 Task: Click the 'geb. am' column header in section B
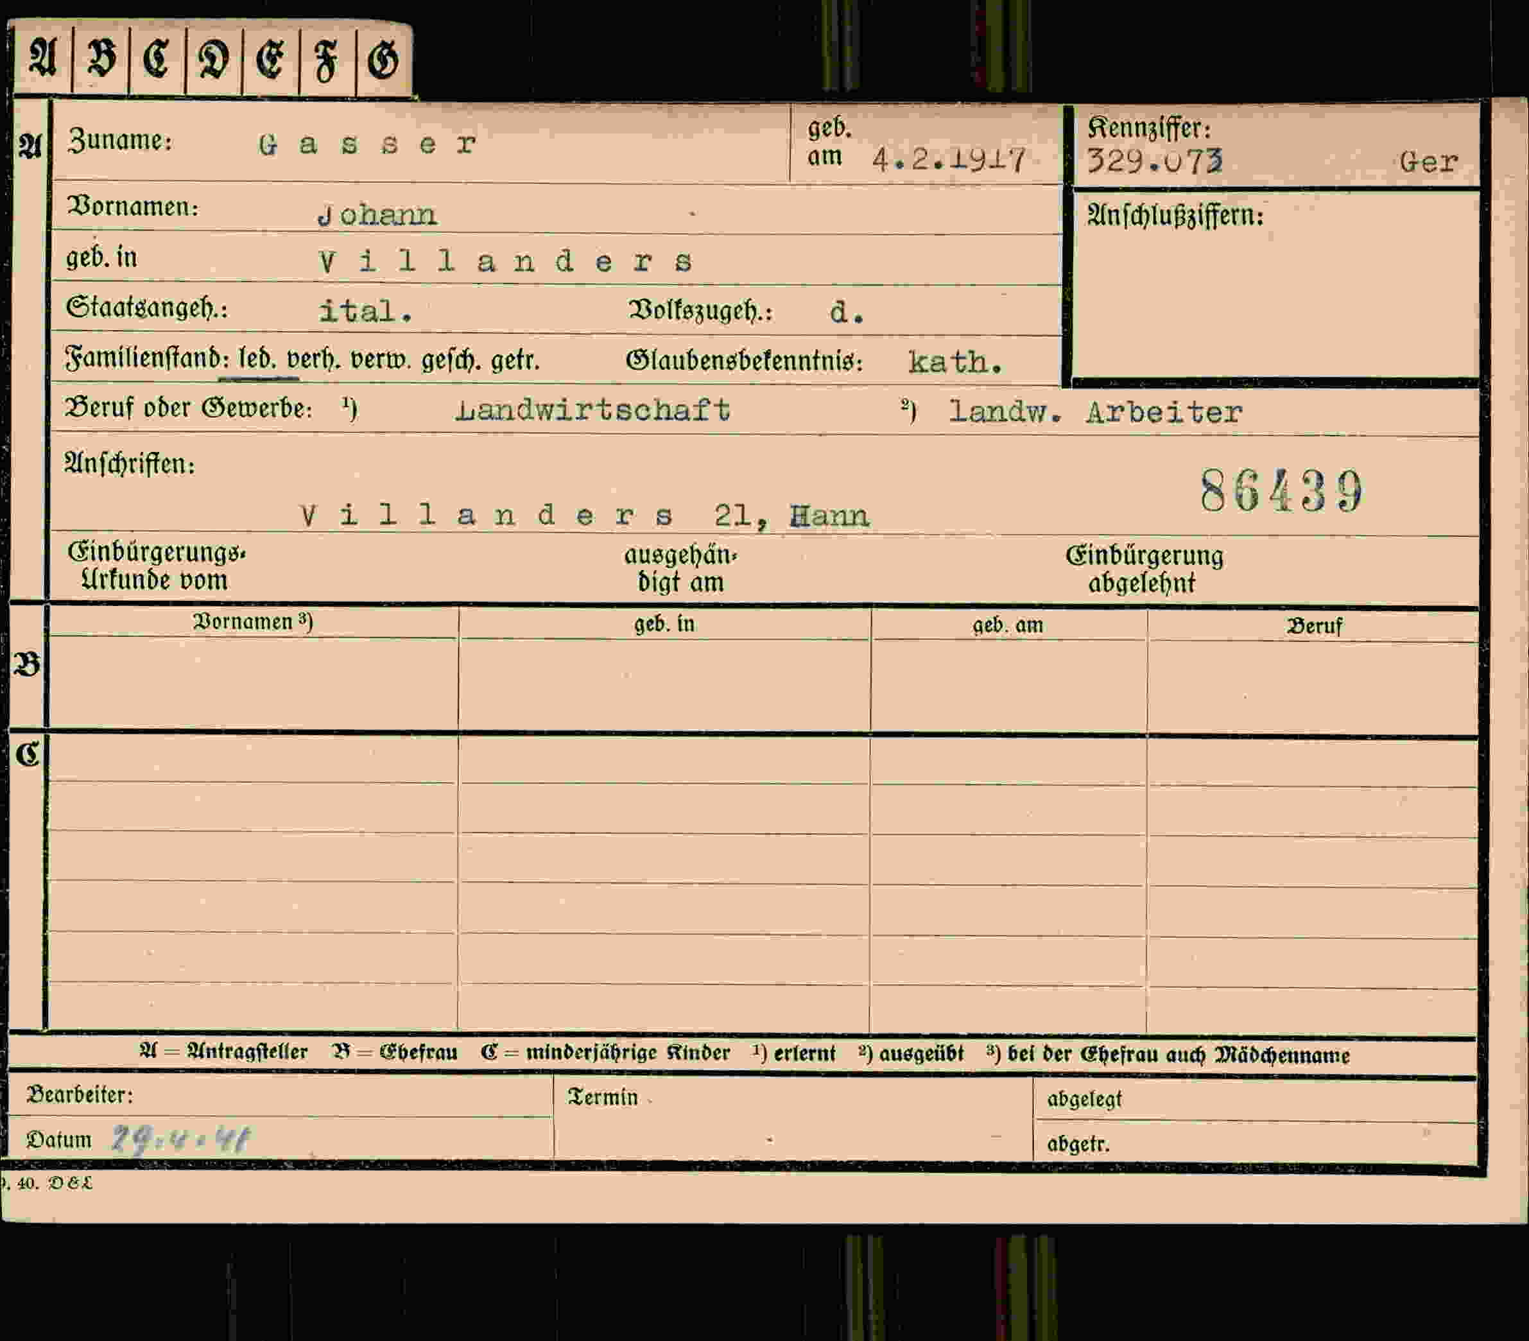point(1008,625)
